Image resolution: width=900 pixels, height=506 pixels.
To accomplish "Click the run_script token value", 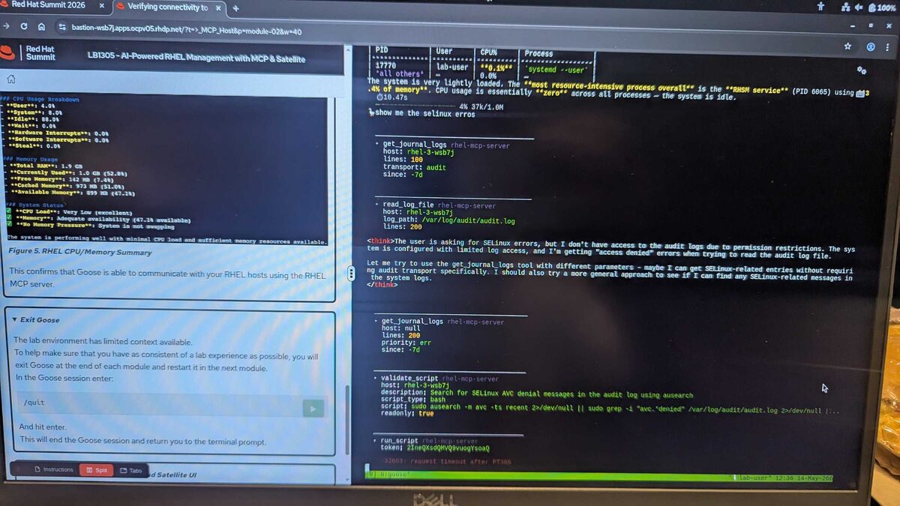I will 448,448.
